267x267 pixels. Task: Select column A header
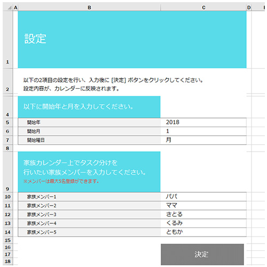[x=15, y=7]
